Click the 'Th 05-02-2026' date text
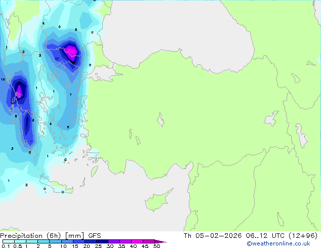The image size is (321, 248). click(212, 236)
